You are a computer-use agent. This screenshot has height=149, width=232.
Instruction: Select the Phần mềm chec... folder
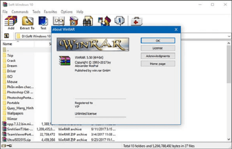coord(20,87)
